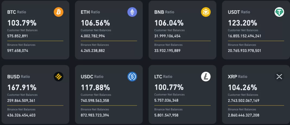Image resolution: width=290 pixels, height=125 pixels.
Task: Click the ETH ratio value 106.56%
Action: point(95,23)
